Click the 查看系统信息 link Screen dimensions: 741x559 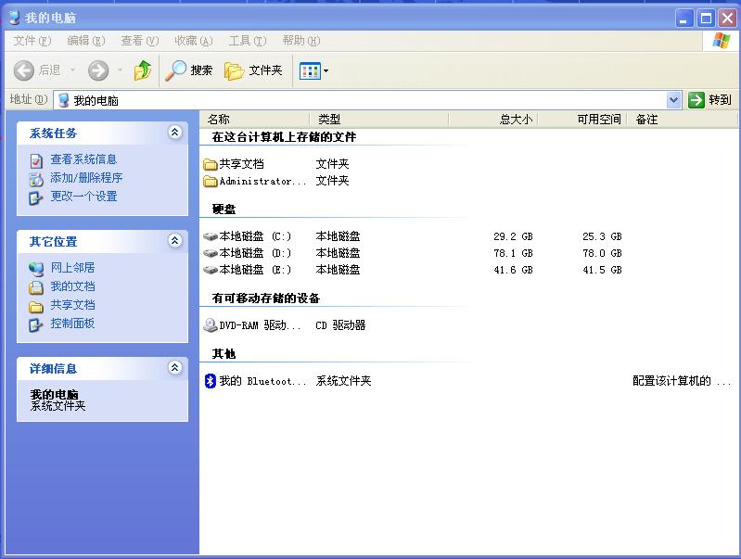coord(83,159)
